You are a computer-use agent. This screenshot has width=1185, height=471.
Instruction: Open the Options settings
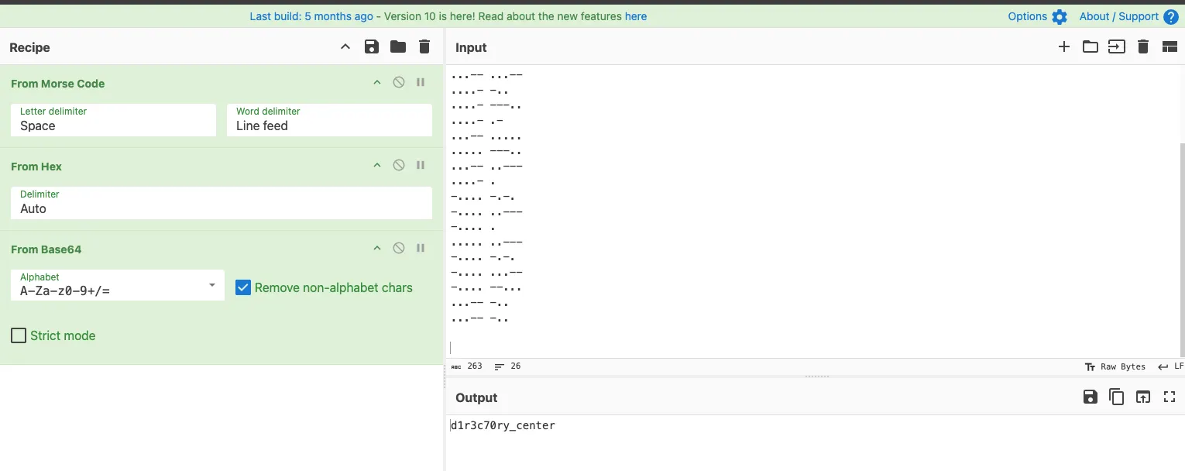(1037, 16)
